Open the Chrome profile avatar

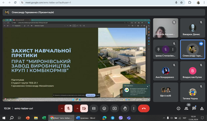[x=198, y=3]
